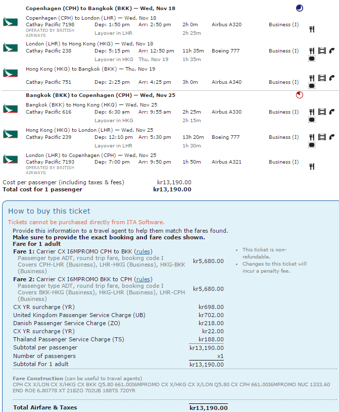Click the meal icon for Cathay Pacific 7193

tap(312, 166)
